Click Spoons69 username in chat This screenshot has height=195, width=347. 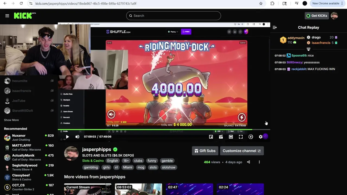click(x=299, y=56)
